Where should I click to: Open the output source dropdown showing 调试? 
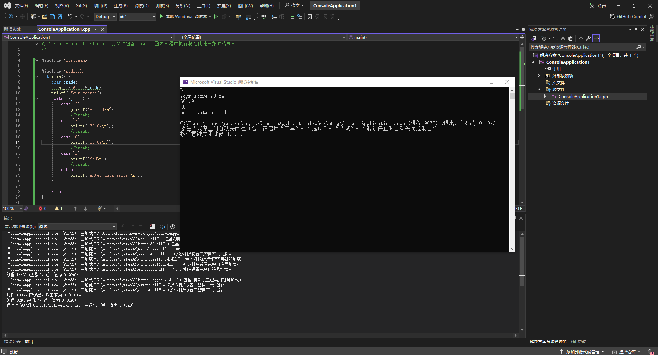[x=77, y=227]
